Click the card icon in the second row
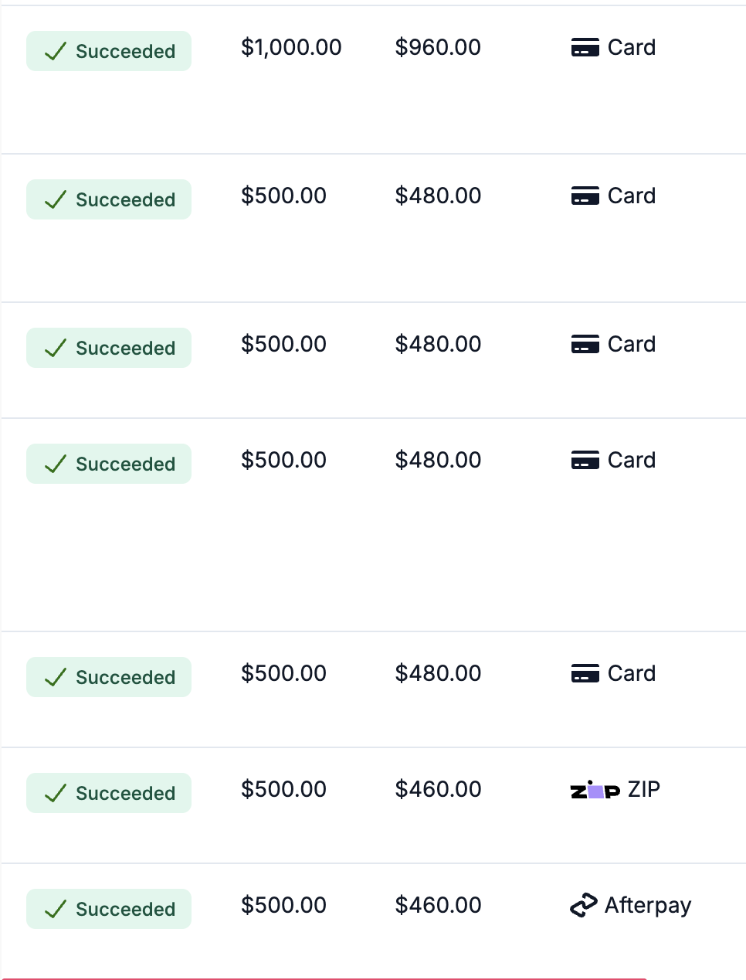Image resolution: width=746 pixels, height=980 pixels. pos(585,196)
